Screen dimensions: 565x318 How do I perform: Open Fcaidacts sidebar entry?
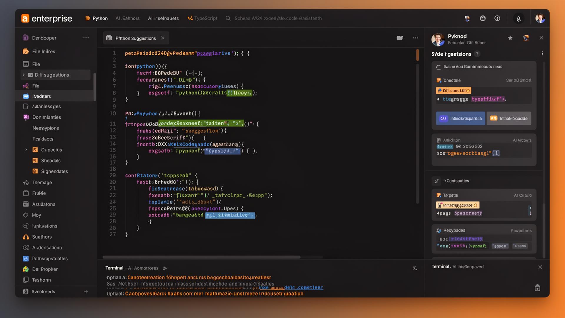click(43, 139)
